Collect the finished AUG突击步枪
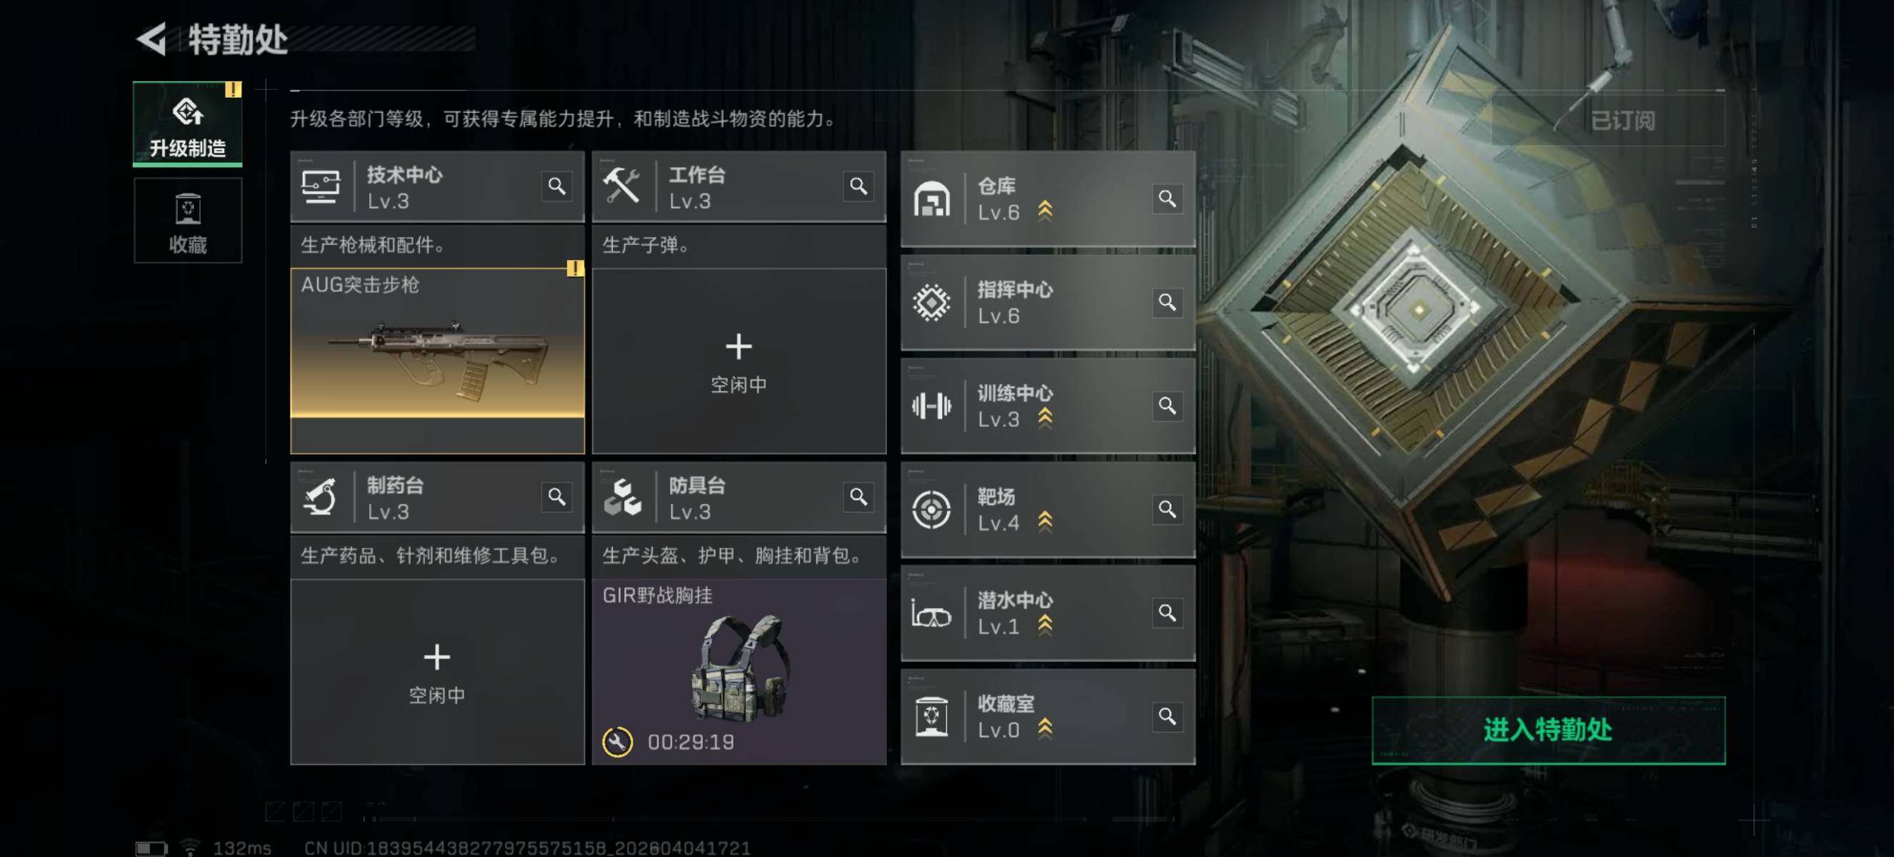Viewport: 1894px width, 857px height. [438, 361]
